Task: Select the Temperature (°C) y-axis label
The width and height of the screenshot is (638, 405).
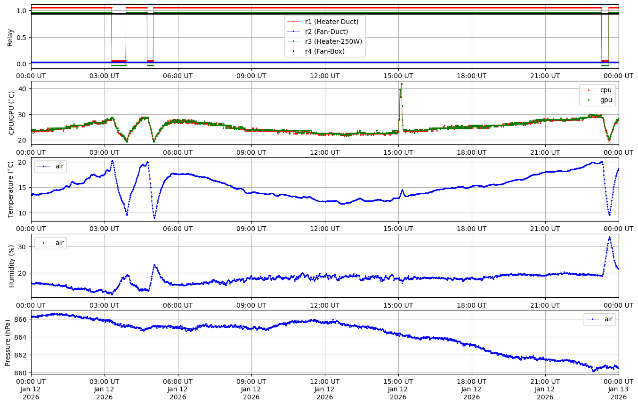Action: pos(10,190)
